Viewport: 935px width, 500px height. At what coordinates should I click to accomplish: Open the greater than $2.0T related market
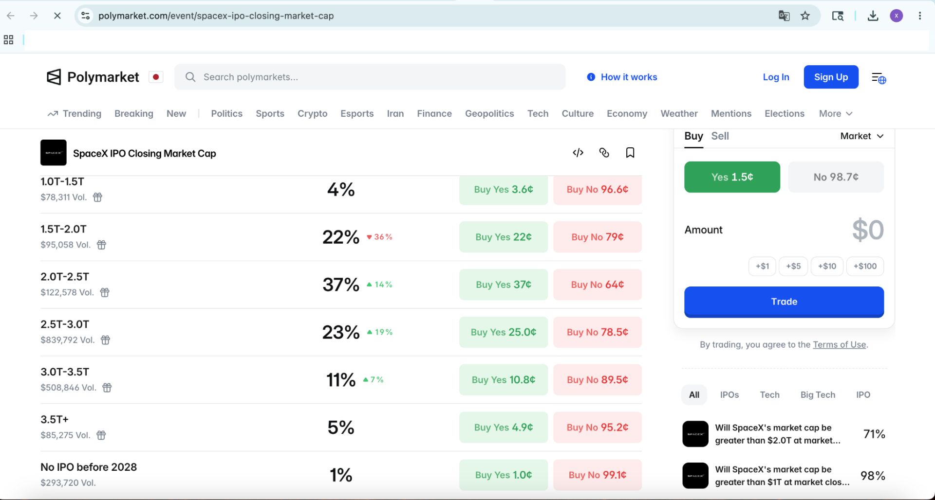click(x=784, y=434)
